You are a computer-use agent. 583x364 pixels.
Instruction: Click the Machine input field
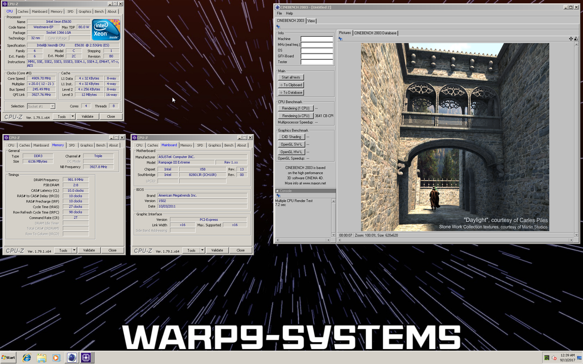pyautogui.click(x=317, y=39)
